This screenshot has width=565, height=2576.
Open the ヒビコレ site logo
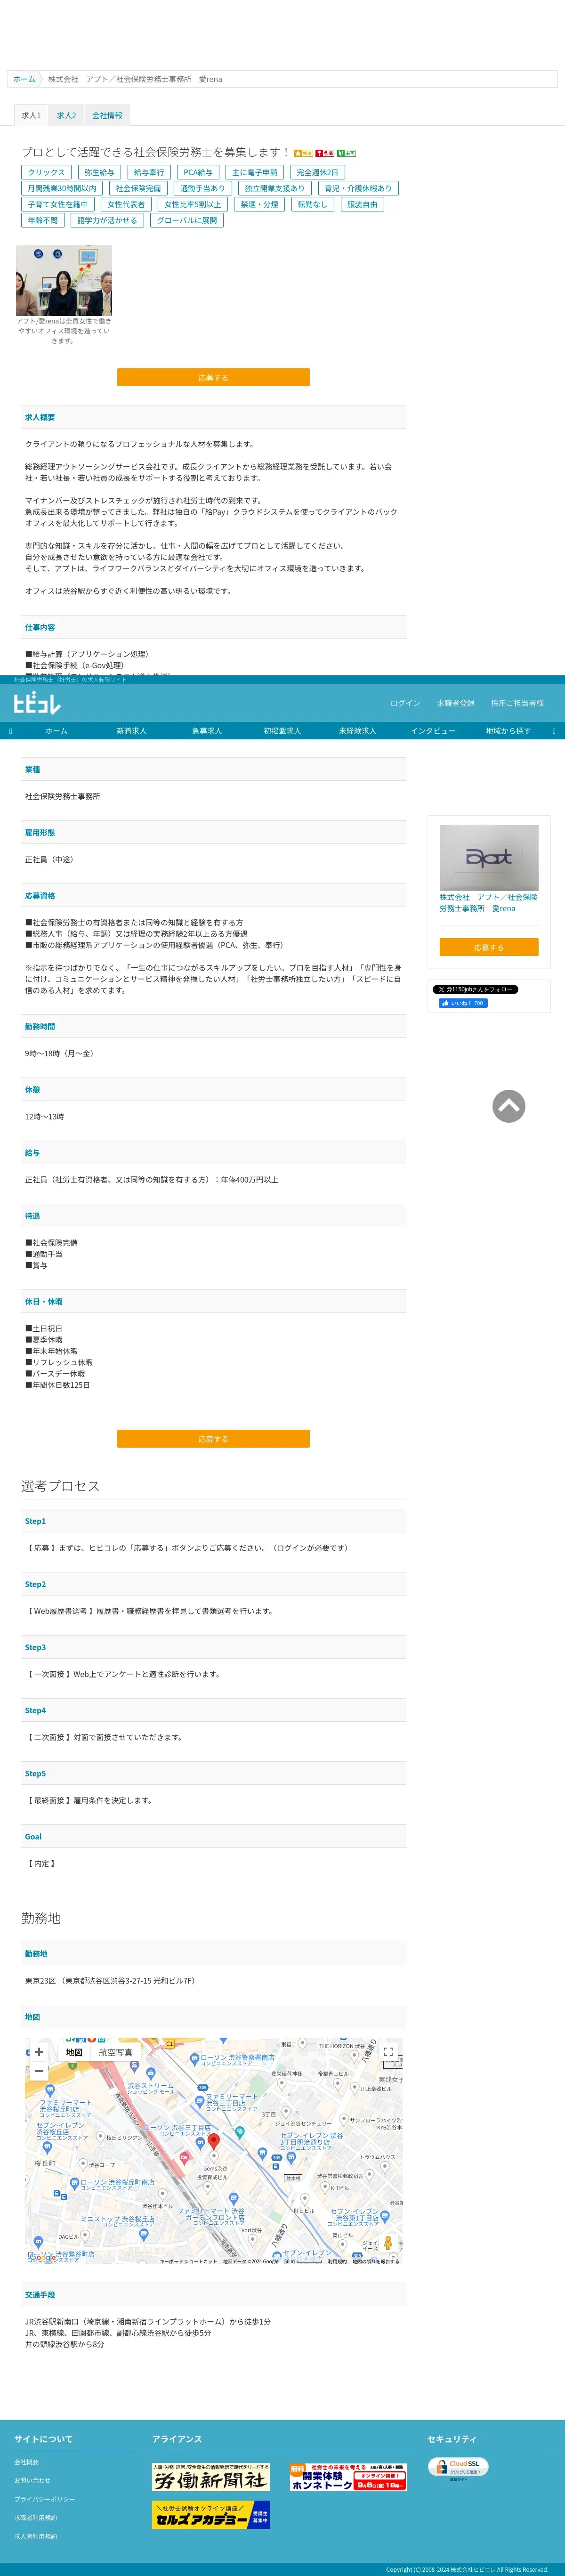[37, 703]
